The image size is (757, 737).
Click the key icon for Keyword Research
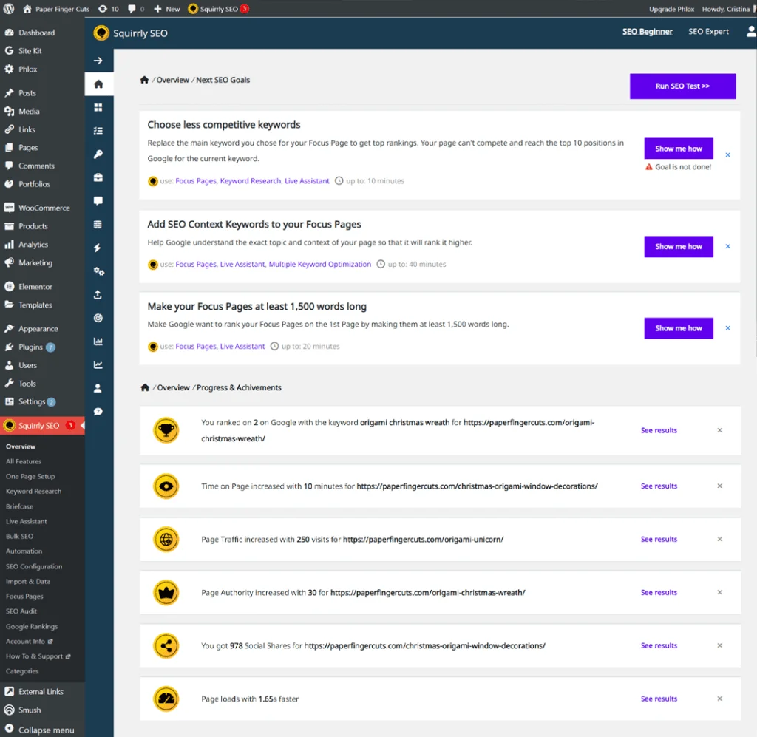[x=98, y=154]
